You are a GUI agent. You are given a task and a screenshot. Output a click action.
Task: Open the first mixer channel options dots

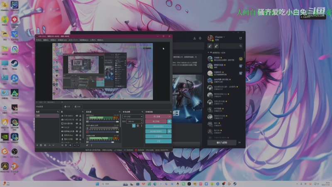87,118
